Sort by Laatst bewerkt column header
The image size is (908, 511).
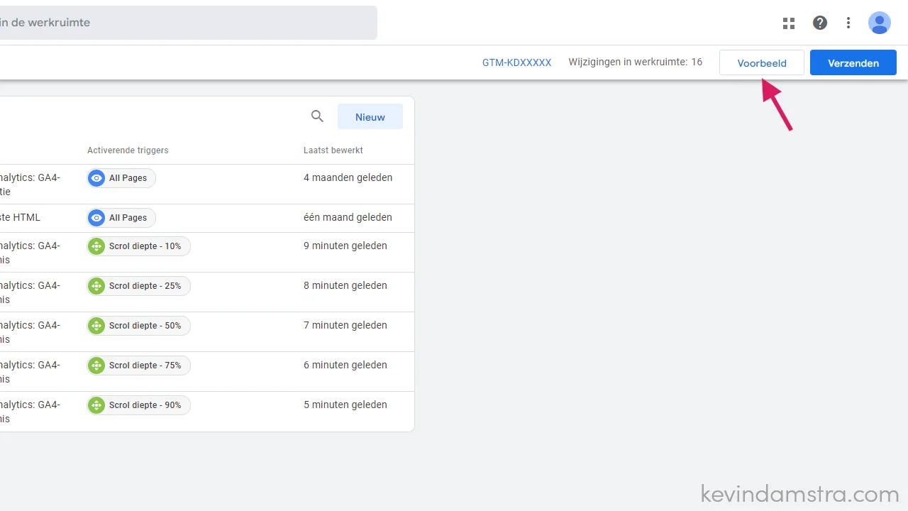(x=333, y=150)
